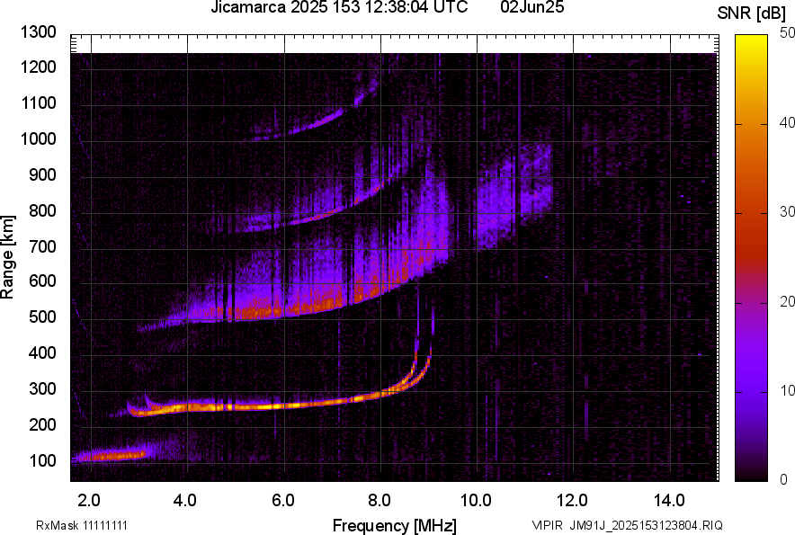The width and height of the screenshot is (795, 535).
Task: Click the colorbar tick label '50'
Action: point(787,33)
